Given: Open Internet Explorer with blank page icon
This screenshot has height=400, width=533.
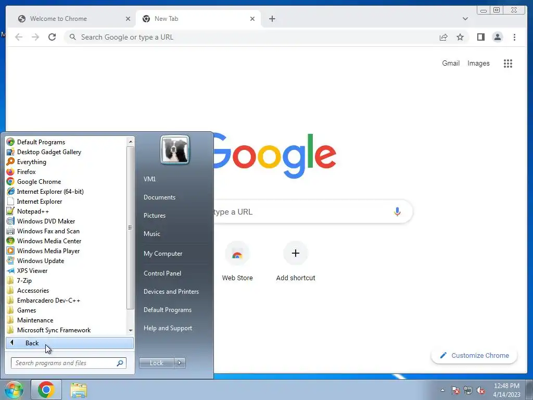Looking at the screenshot, I should [40, 202].
